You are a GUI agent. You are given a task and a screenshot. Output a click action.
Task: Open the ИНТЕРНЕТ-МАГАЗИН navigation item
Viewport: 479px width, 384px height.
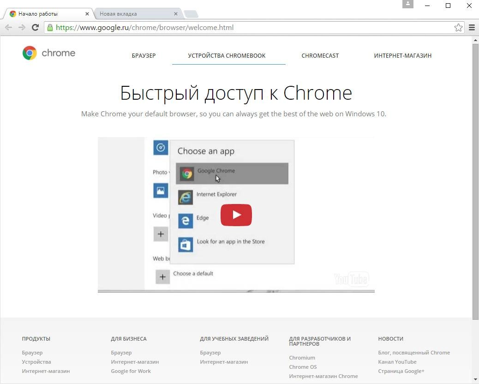[x=403, y=55]
